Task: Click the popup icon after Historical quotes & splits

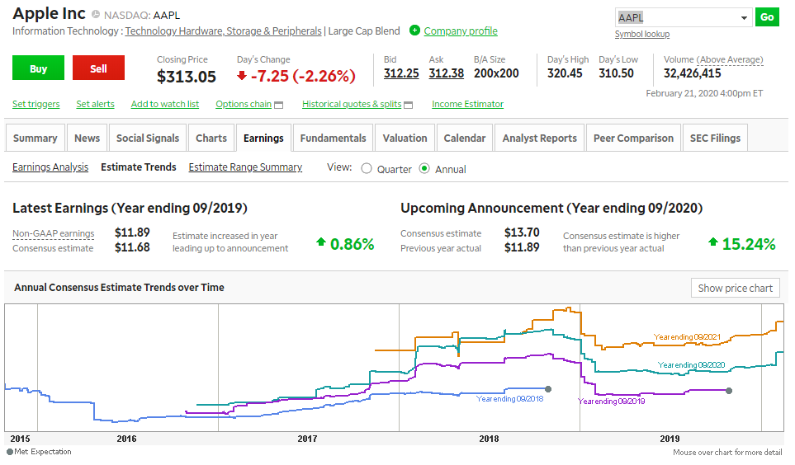Action: (x=408, y=105)
